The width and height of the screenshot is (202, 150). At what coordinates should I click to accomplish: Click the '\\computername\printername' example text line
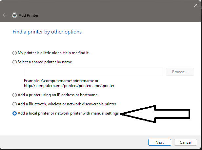[61, 81]
